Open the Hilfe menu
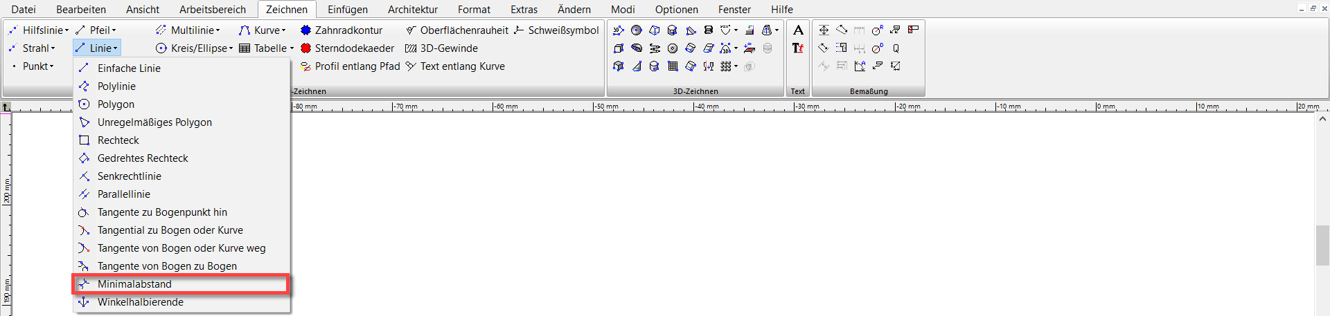Screen dimensions: 1330x316 click(782, 10)
